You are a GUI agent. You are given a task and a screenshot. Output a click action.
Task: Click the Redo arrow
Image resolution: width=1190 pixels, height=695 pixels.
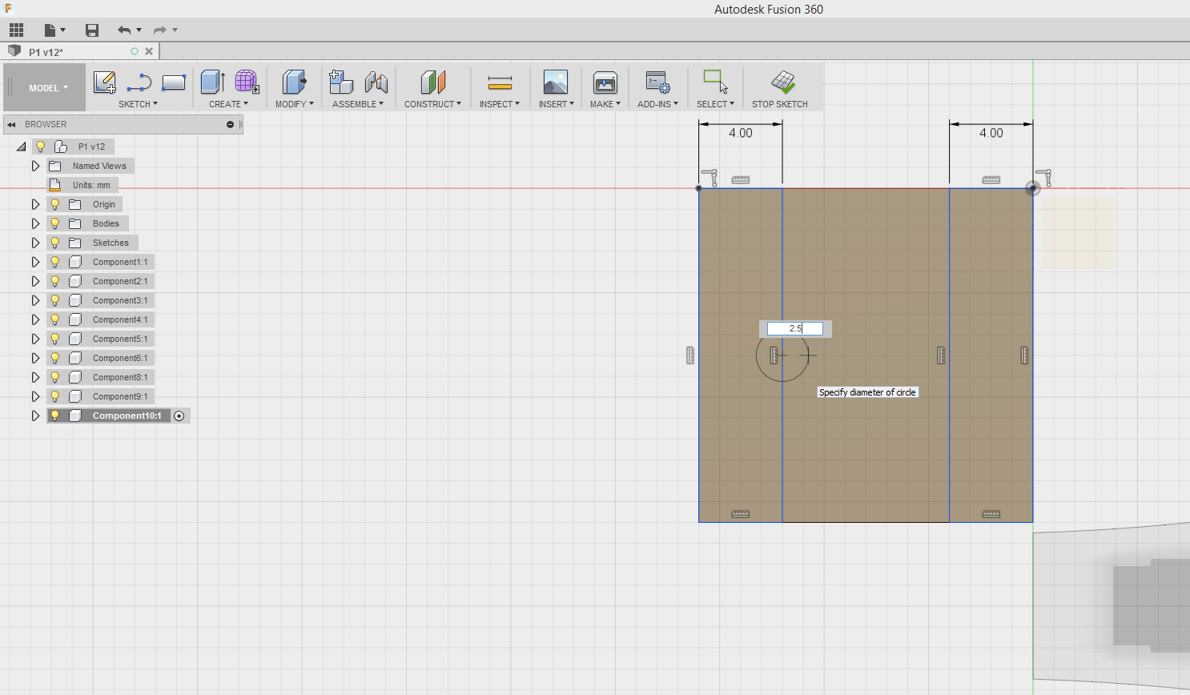pyautogui.click(x=159, y=30)
